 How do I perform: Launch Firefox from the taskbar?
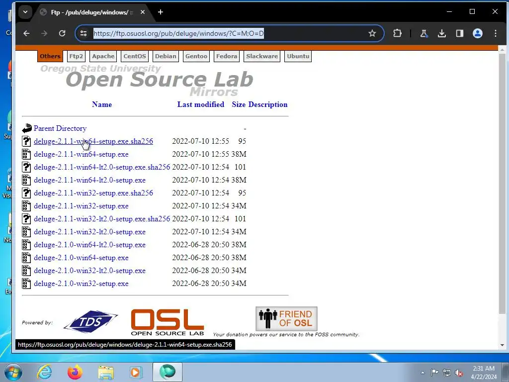coord(75,372)
